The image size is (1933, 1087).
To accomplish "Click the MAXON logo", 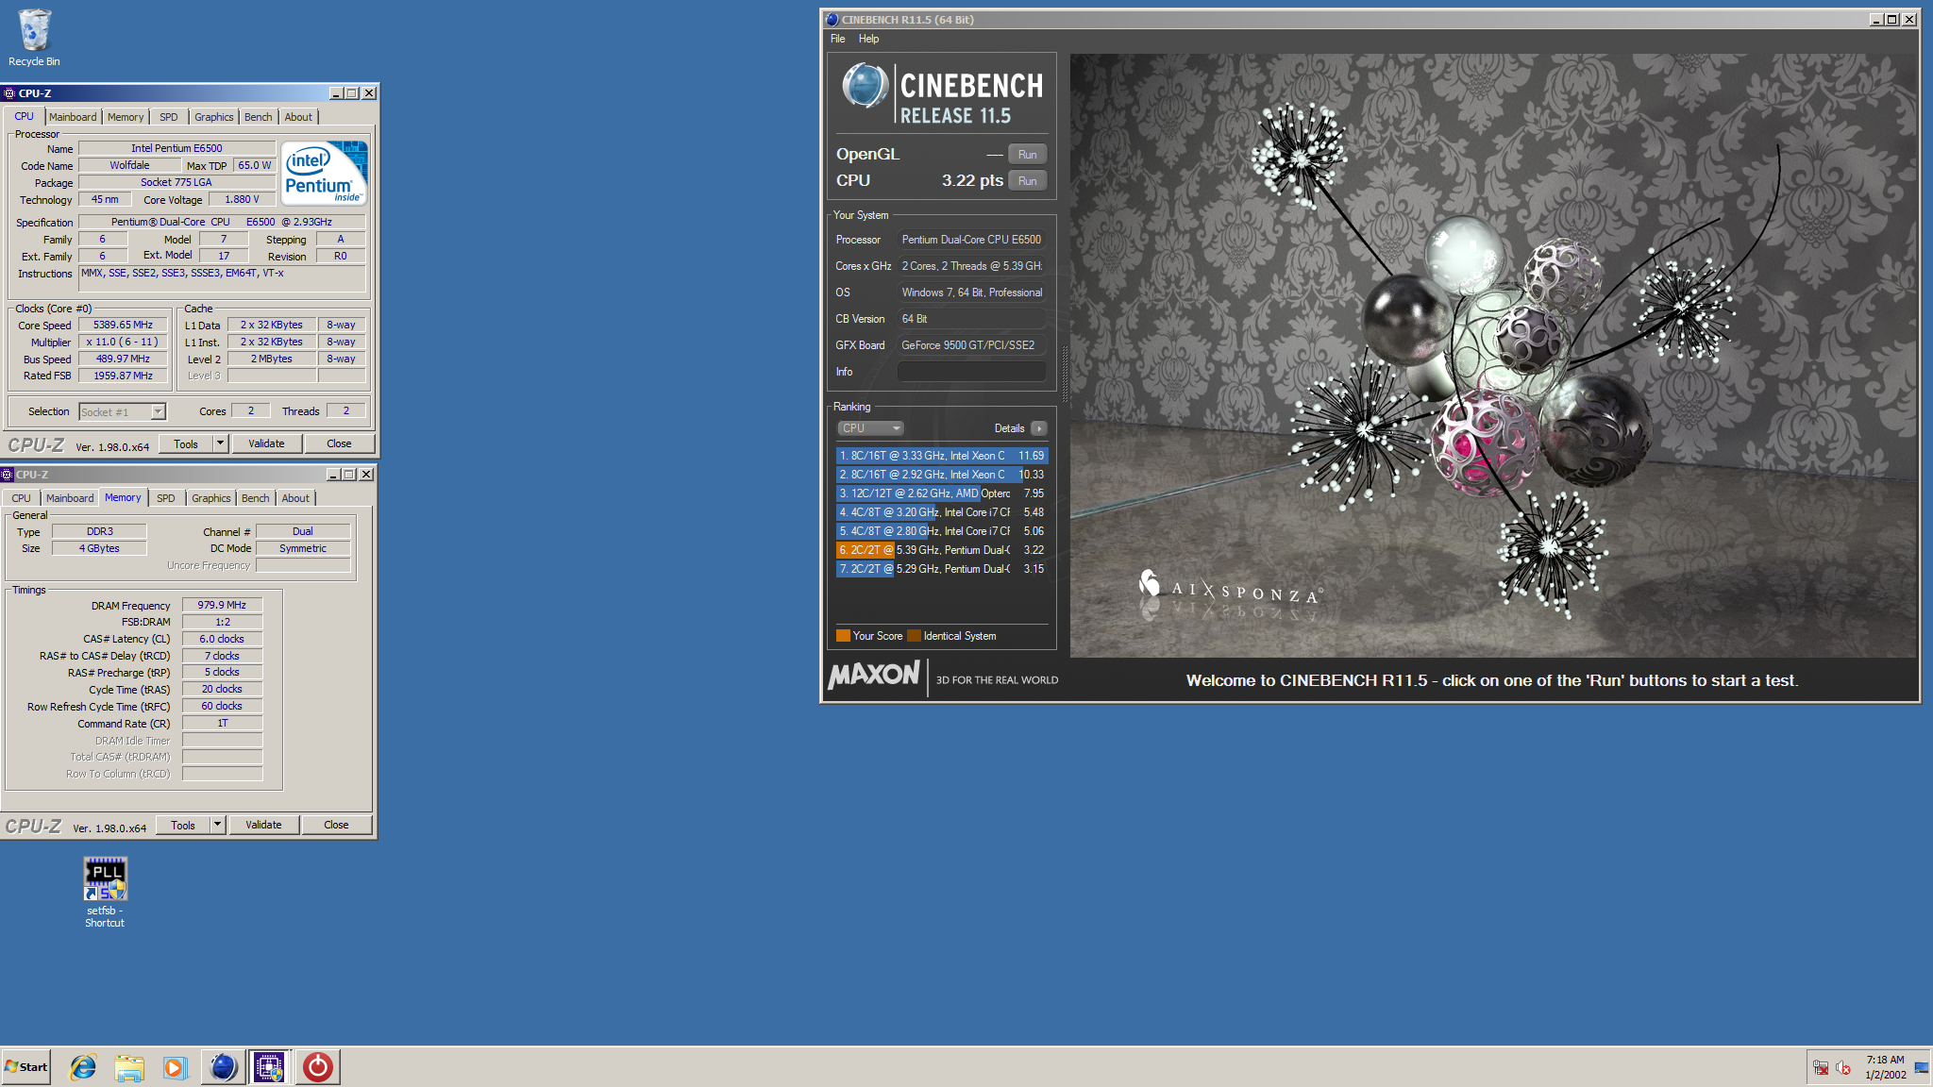I will pos(873,675).
